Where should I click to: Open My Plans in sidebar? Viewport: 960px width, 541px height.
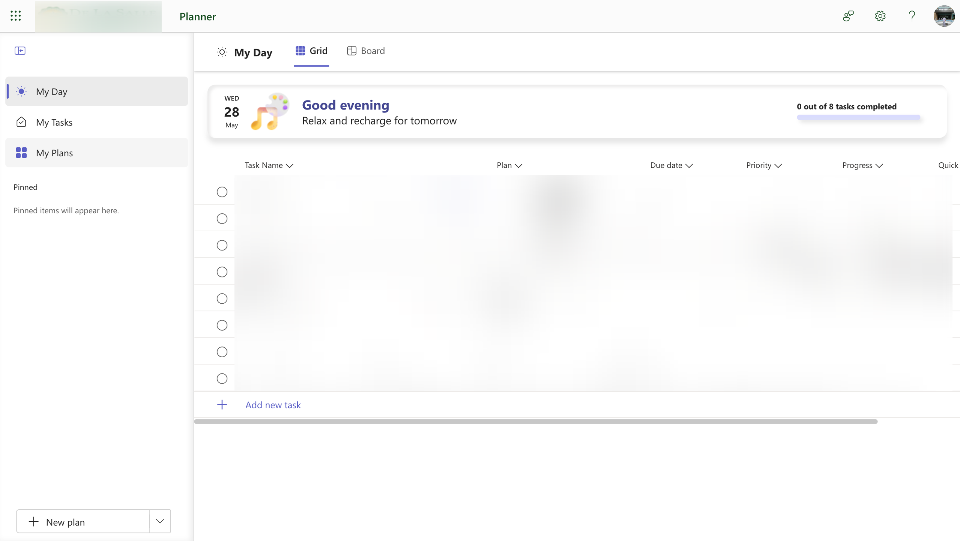tap(97, 153)
